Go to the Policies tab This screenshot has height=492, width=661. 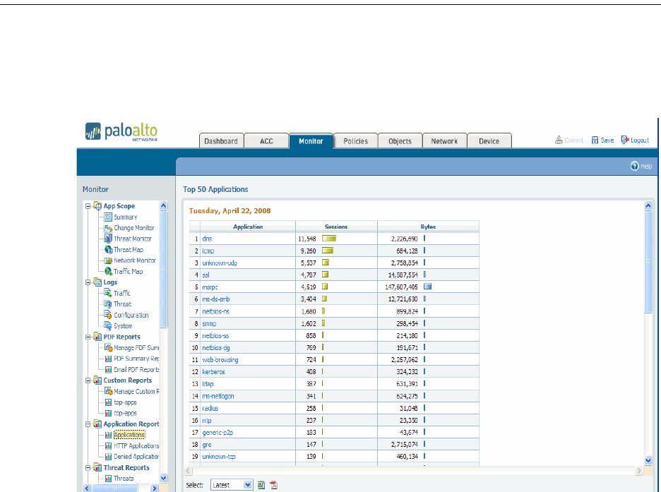point(356,141)
